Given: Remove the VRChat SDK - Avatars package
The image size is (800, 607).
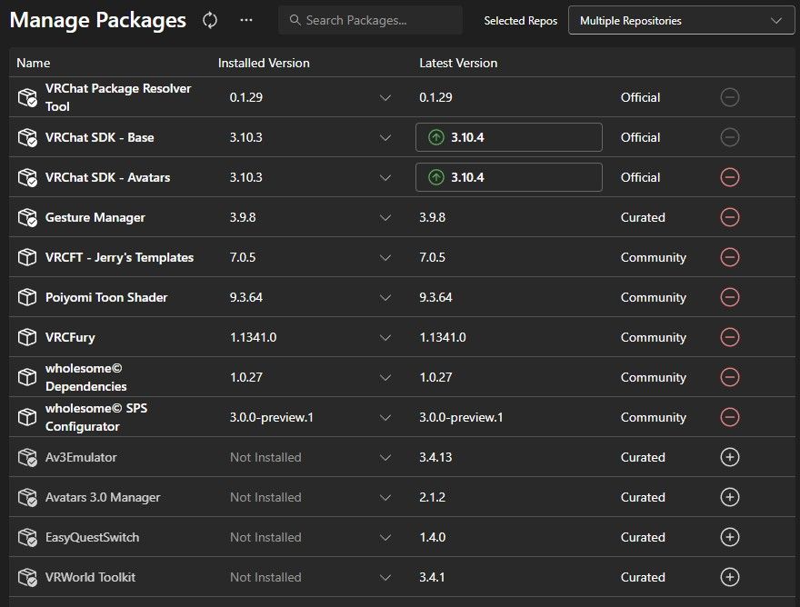Looking at the screenshot, I should click(x=730, y=177).
